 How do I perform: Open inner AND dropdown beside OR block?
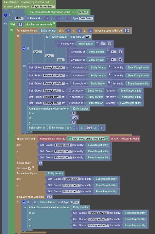tap(50, 56)
